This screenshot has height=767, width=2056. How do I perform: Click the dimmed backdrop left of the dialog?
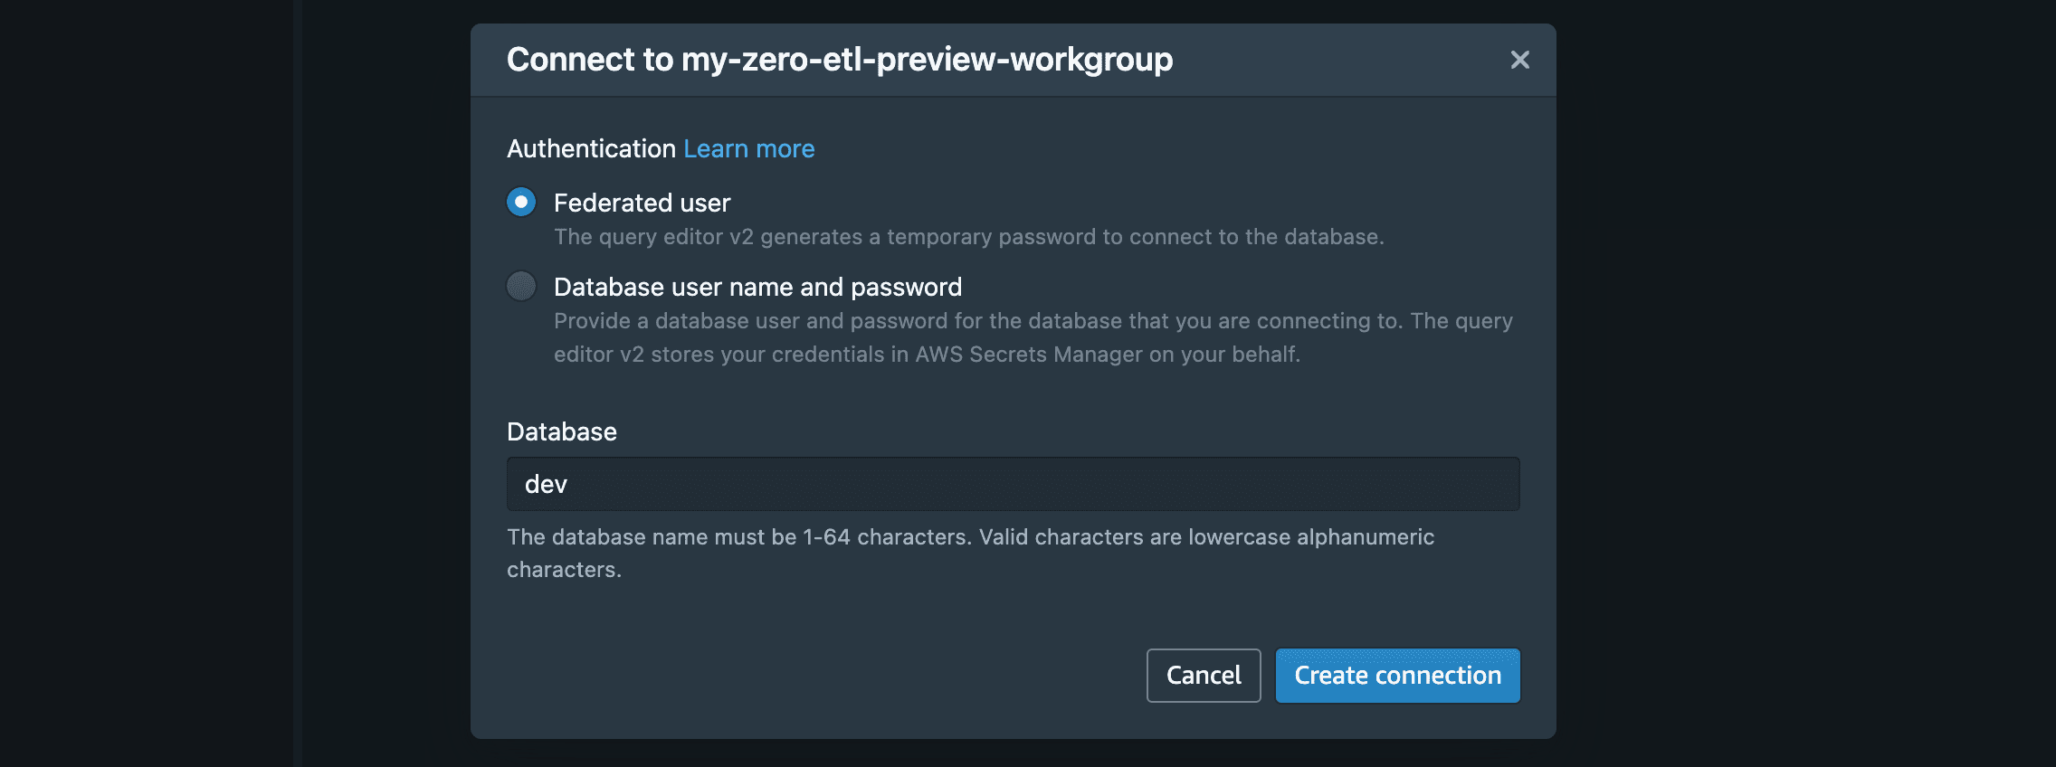click(380, 383)
